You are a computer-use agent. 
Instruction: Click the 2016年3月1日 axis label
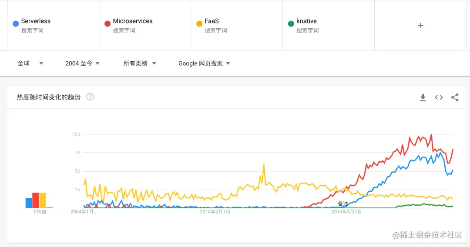pos(346,212)
